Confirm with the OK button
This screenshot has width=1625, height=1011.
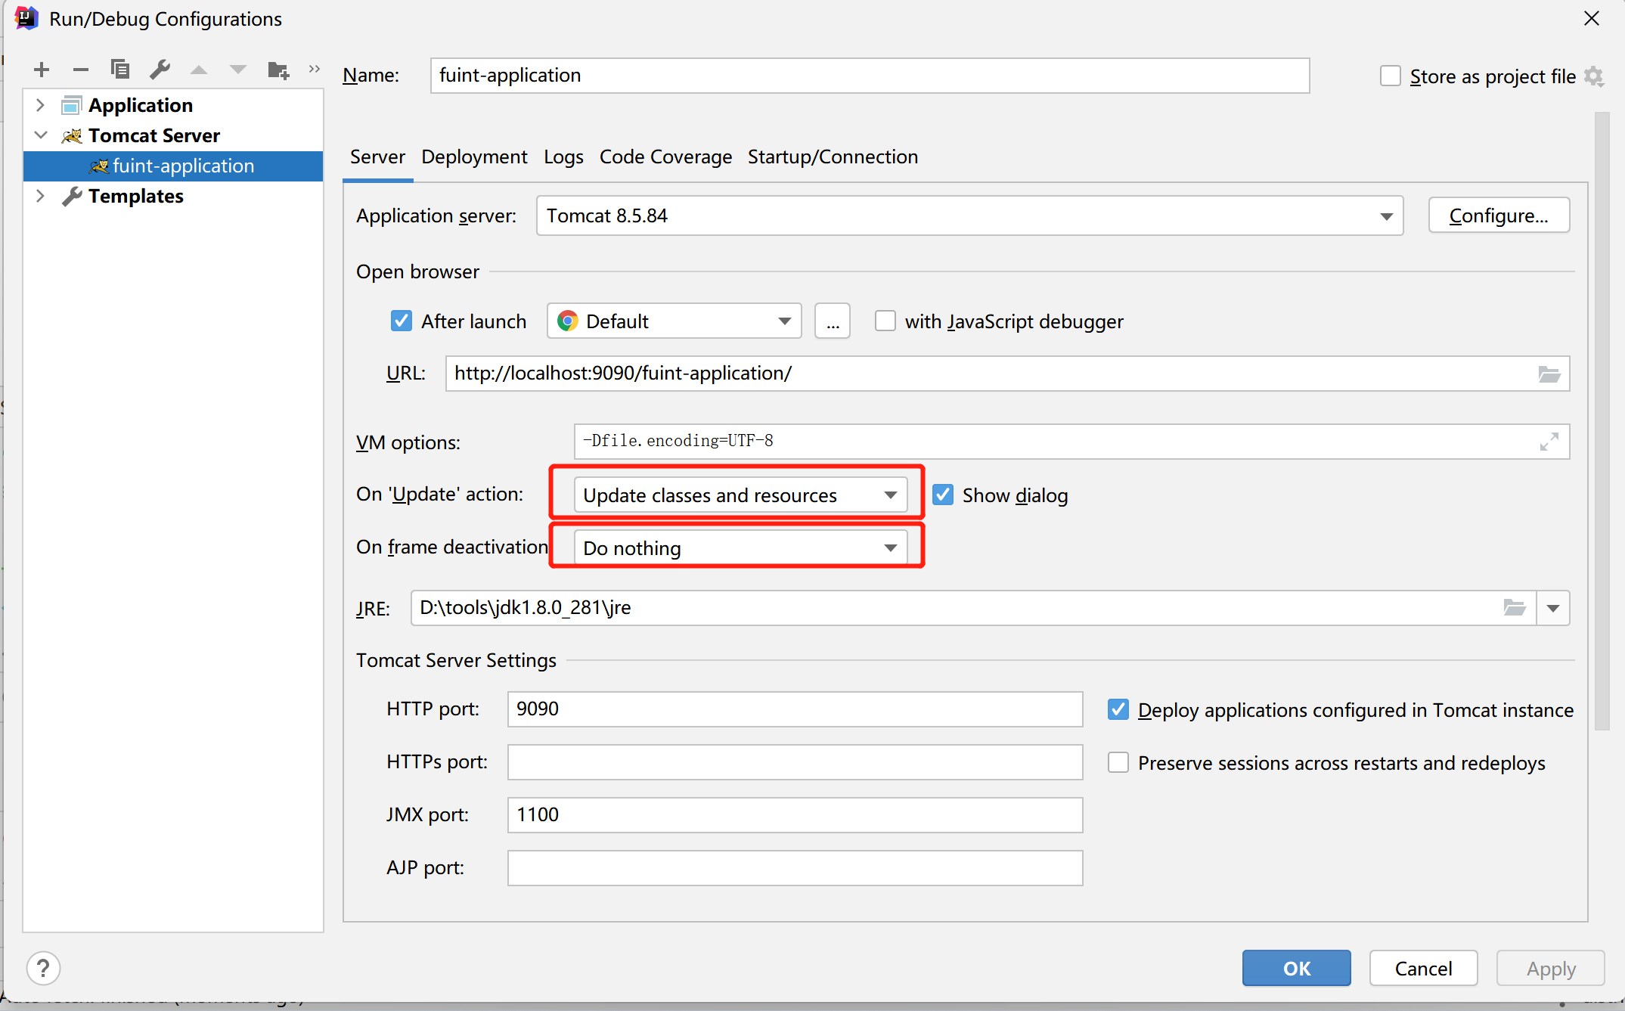pos(1296,968)
